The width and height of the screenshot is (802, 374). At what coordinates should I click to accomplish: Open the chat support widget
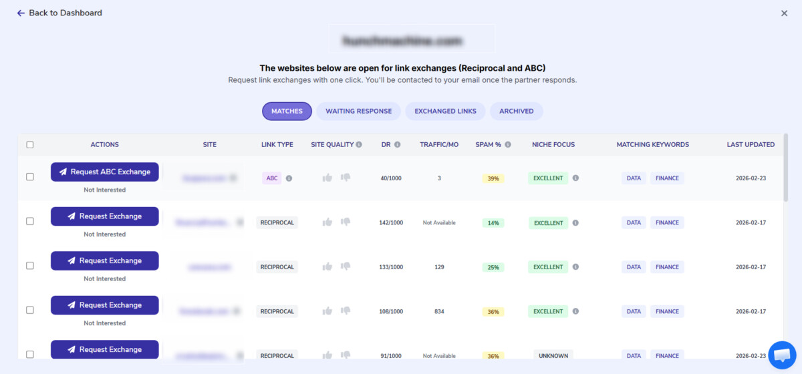pyautogui.click(x=782, y=355)
